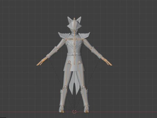The height and width of the screenshot is (118, 157).
Task: Select the shoulder armor on screen-left side
Action: click(64, 36)
